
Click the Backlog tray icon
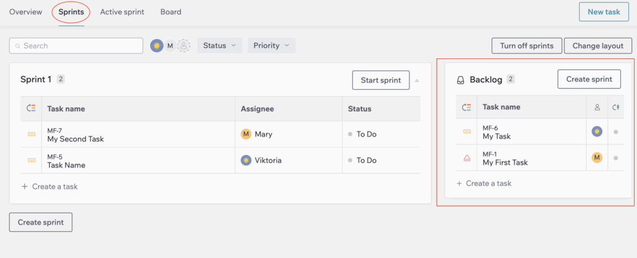(460, 80)
